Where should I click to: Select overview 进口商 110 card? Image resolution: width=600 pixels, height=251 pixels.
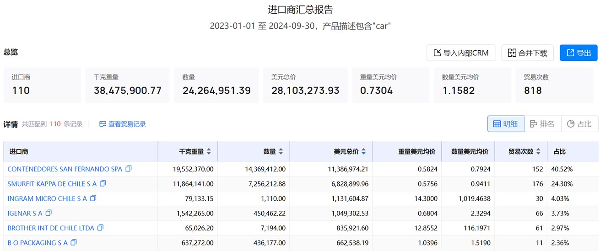tap(43, 85)
